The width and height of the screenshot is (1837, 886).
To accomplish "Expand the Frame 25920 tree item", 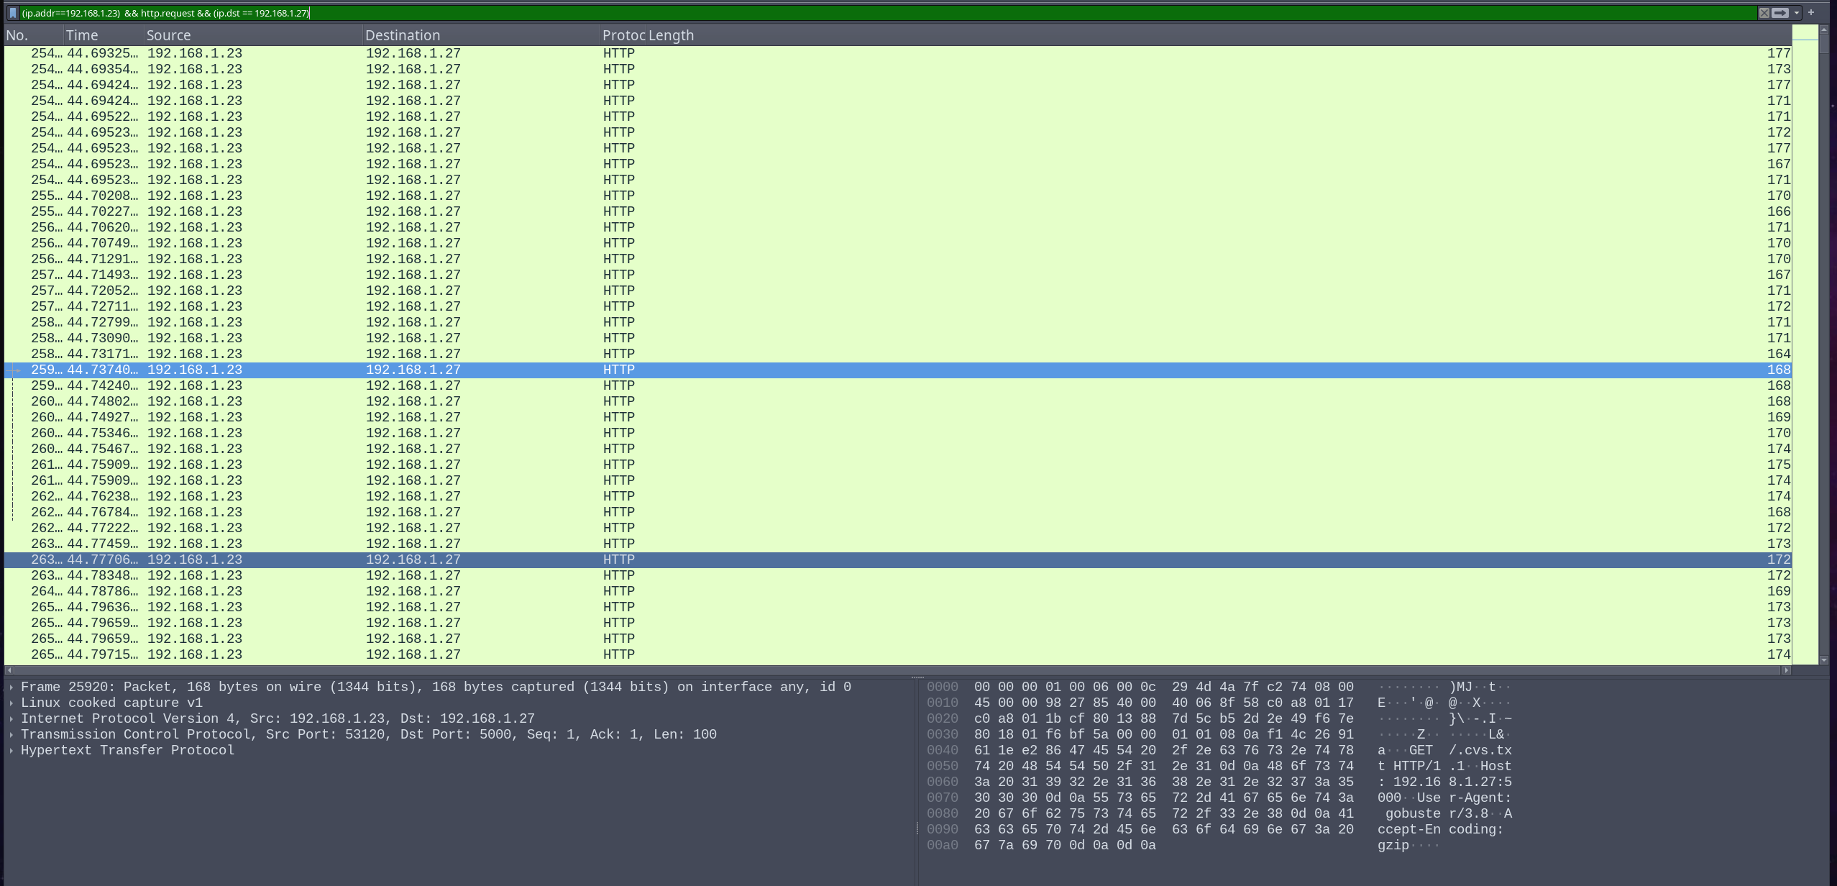I will pyautogui.click(x=12, y=688).
